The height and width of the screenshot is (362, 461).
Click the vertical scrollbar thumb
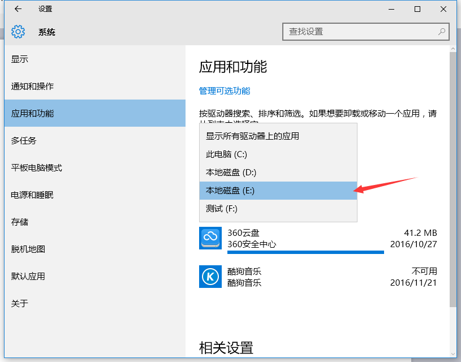453,180
